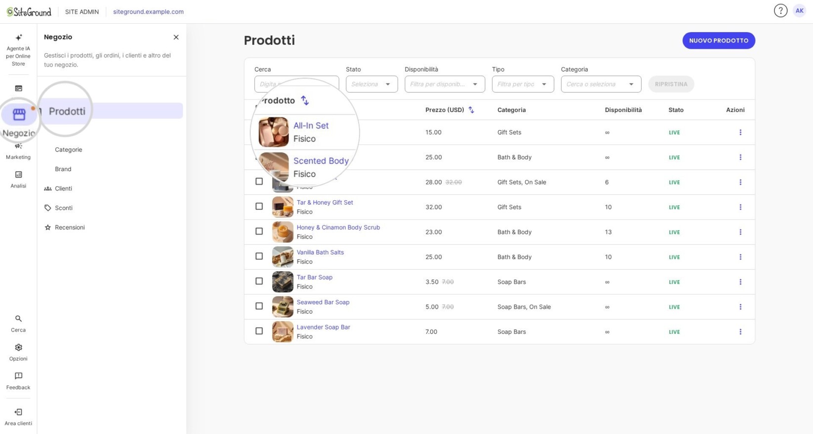813x434 pixels.
Task: Open Cerca search in left sidebar
Action: pyautogui.click(x=18, y=324)
